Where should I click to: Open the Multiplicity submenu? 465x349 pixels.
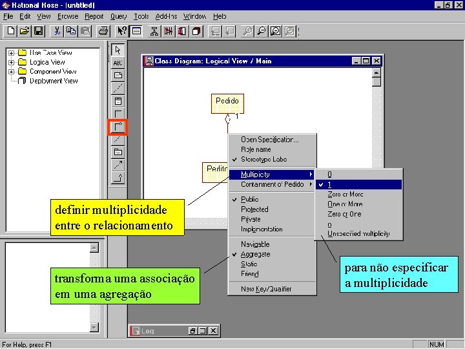pyautogui.click(x=271, y=174)
